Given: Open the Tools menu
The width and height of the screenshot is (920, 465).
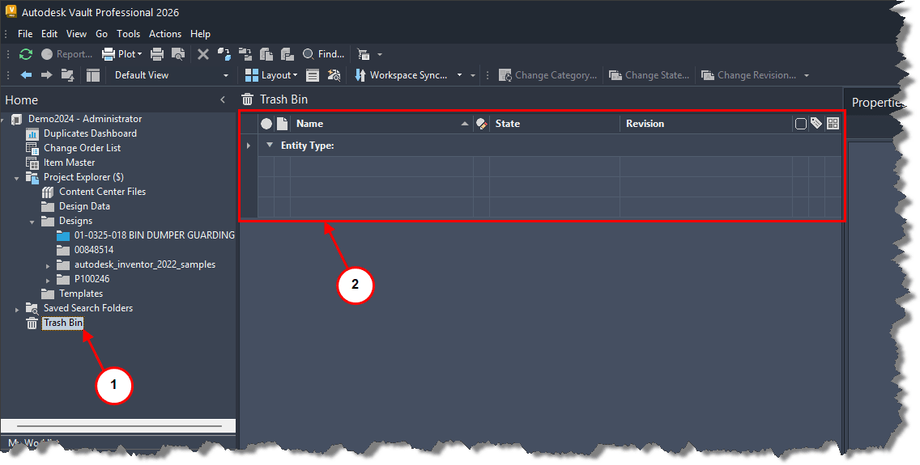Looking at the screenshot, I should (x=129, y=34).
